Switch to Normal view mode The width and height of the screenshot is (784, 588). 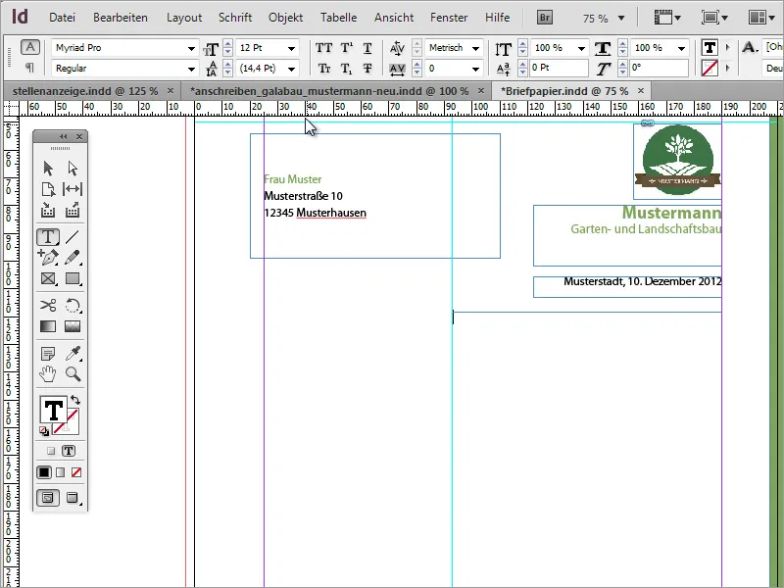tap(48, 498)
